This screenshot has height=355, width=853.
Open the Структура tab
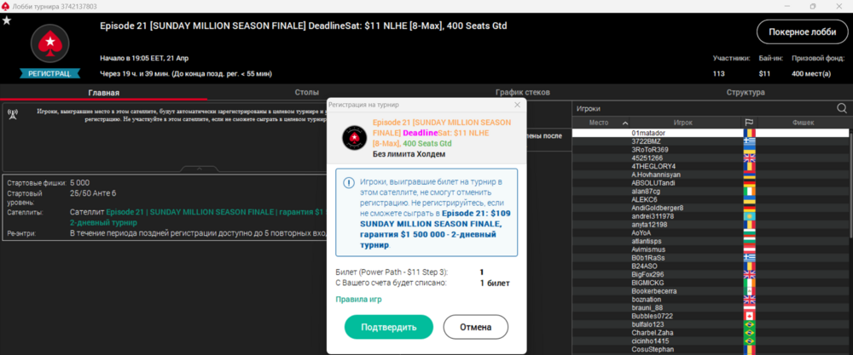746,92
